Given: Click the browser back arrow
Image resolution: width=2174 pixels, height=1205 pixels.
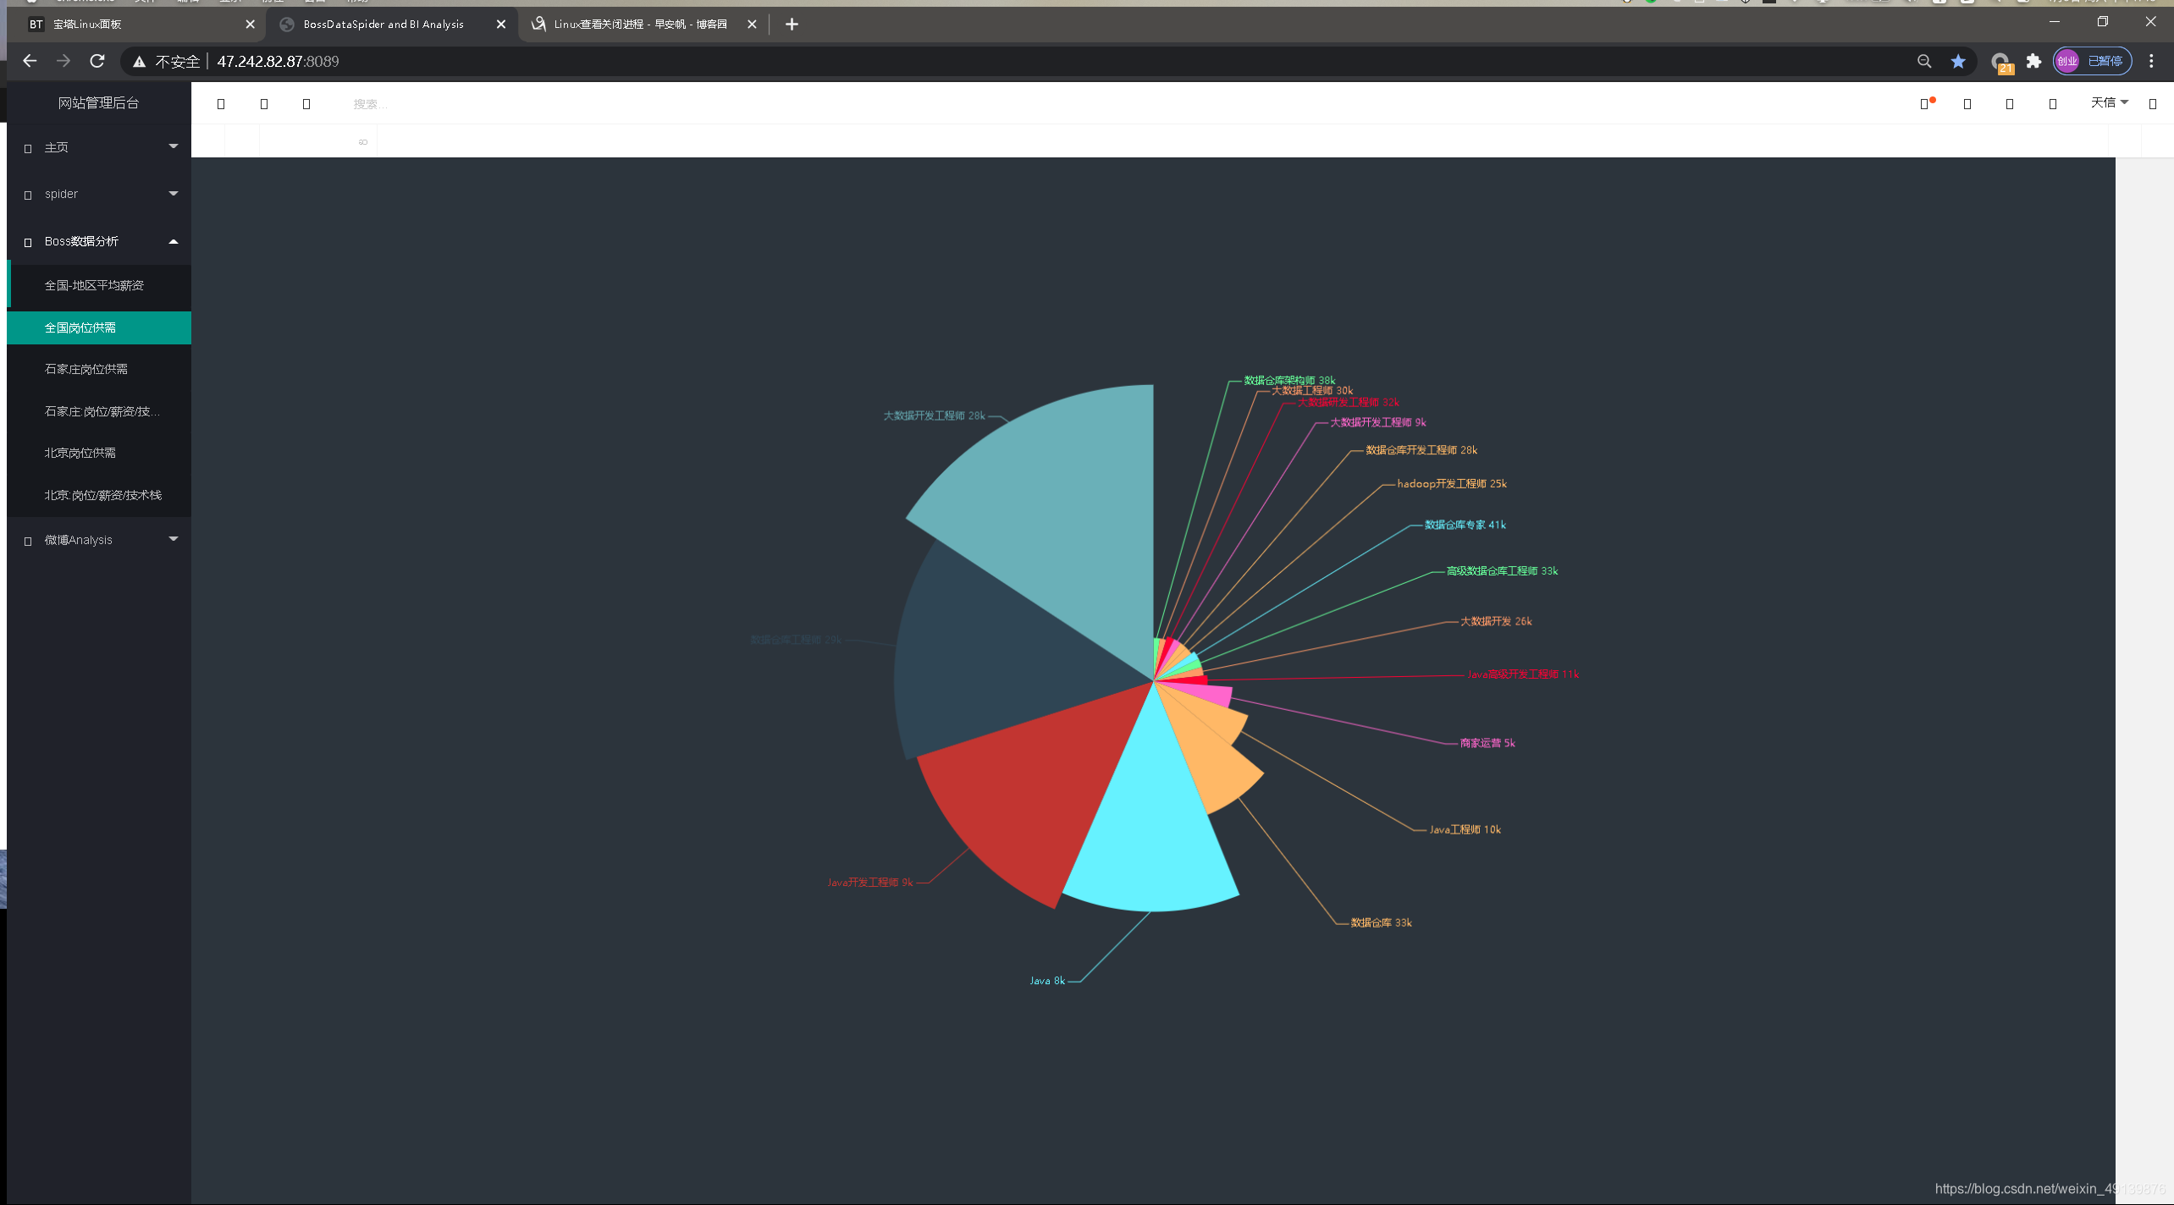Looking at the screenshot, I should click(30, 61).
